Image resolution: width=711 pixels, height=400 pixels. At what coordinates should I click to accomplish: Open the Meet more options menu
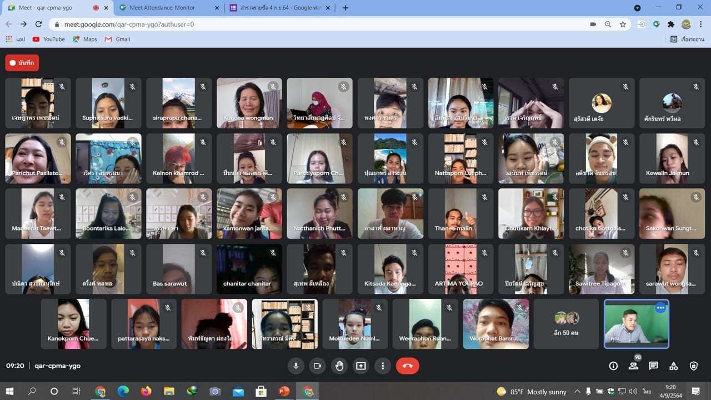(383, 366)
